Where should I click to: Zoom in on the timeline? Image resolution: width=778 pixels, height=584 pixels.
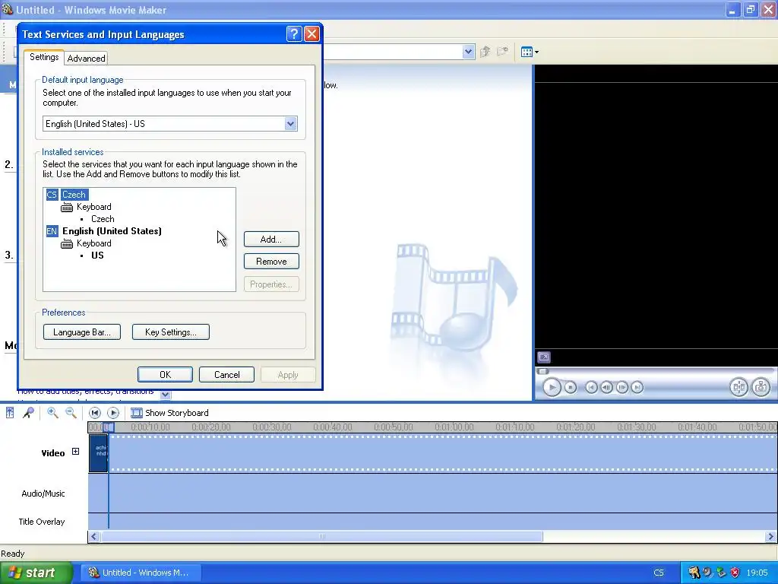coord(52,413)
